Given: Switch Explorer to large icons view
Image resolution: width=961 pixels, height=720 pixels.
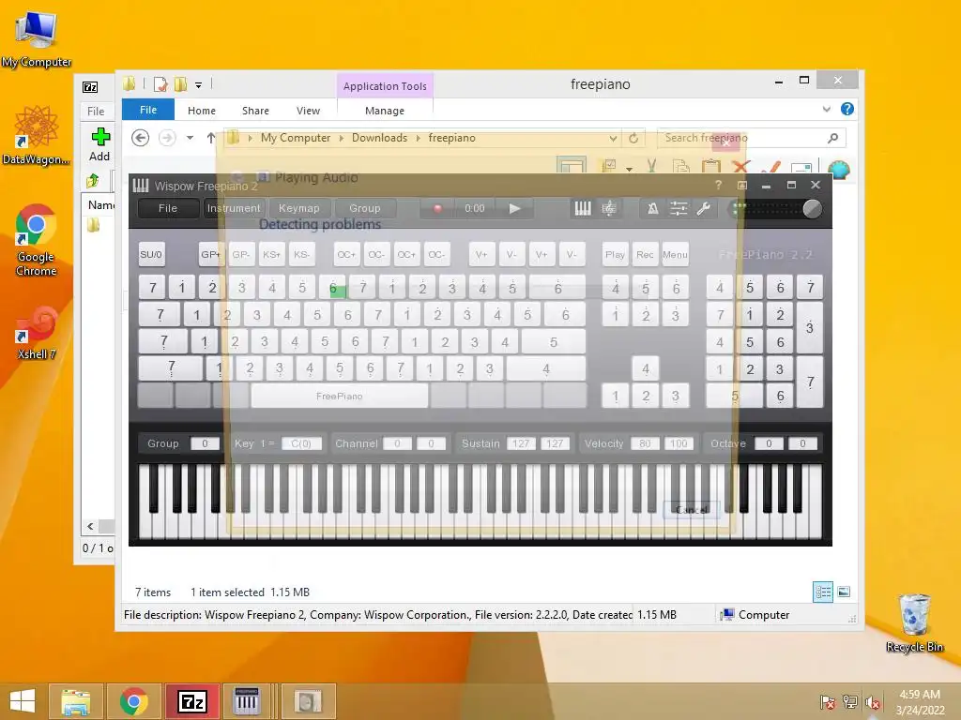Looking at the screenshot, I should point(844,592).
